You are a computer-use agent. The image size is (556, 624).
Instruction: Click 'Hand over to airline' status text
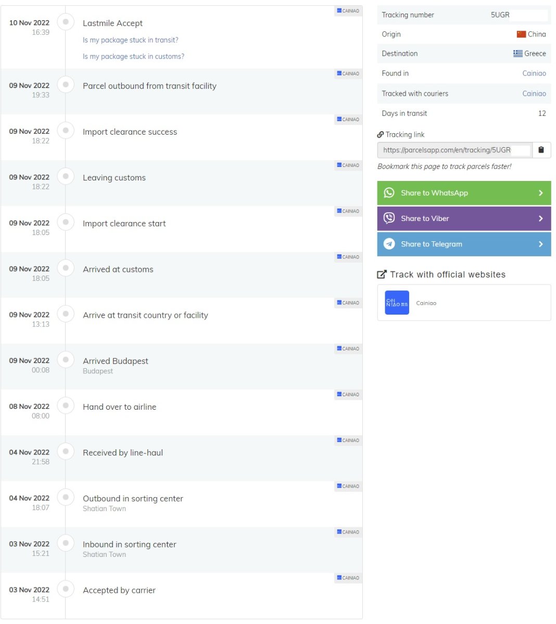pyautogui.click(x=119, y=407)
